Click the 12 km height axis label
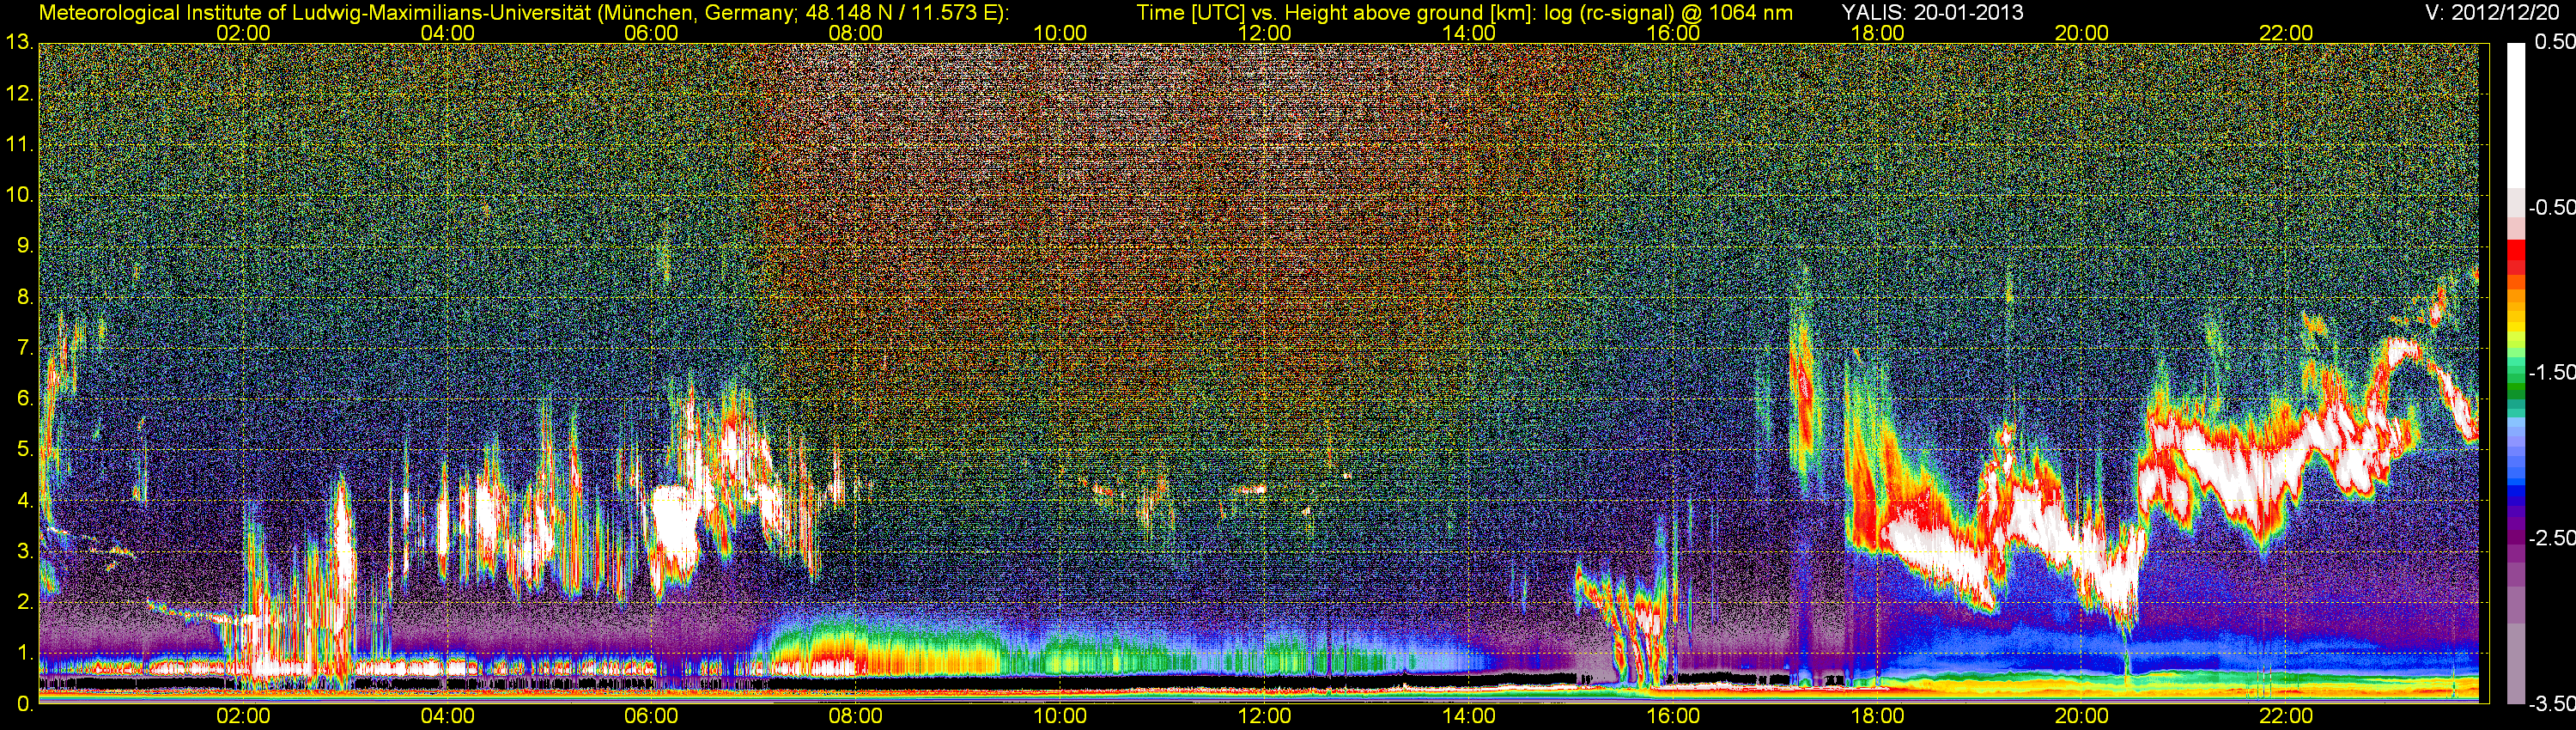Viewport: 2576px width, 730px height. click(19, 94)
